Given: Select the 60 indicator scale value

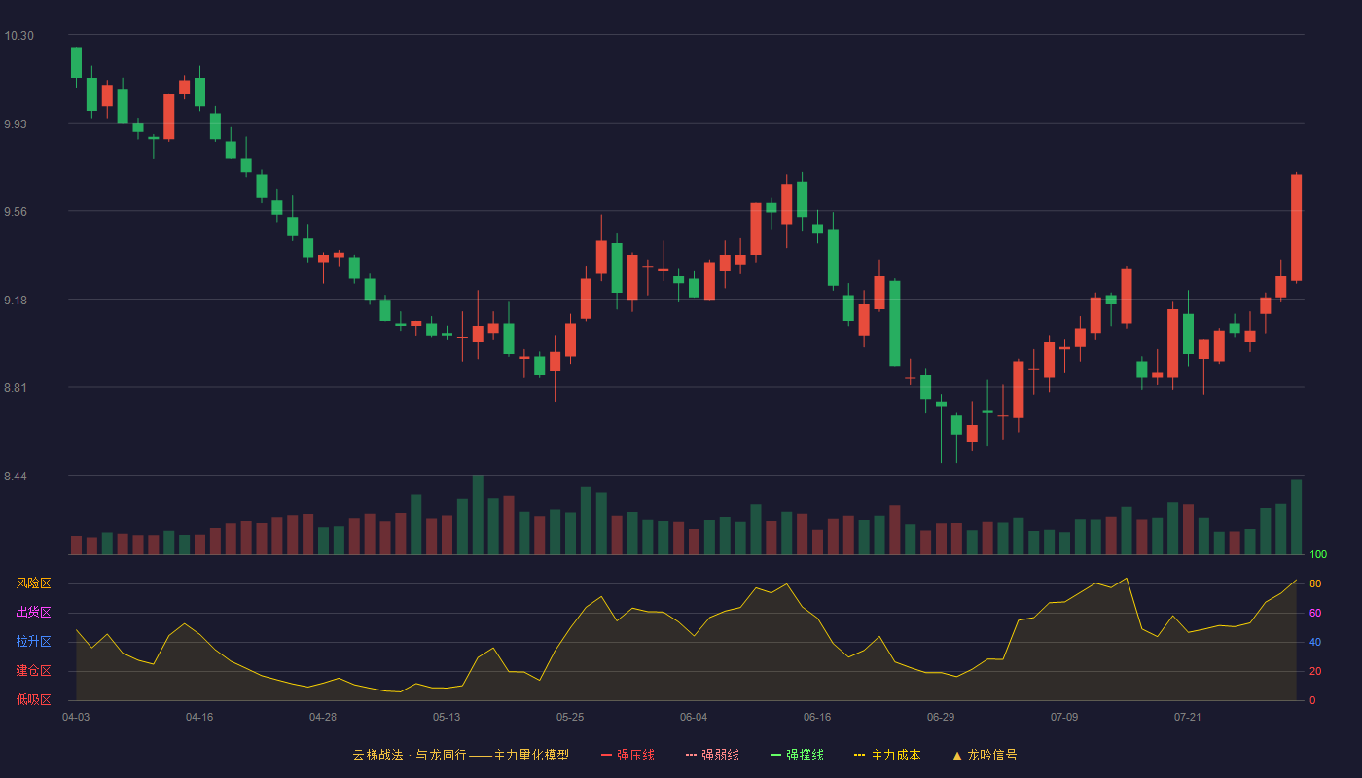Looking at the screenshot, I should [x=1314, y=613].
